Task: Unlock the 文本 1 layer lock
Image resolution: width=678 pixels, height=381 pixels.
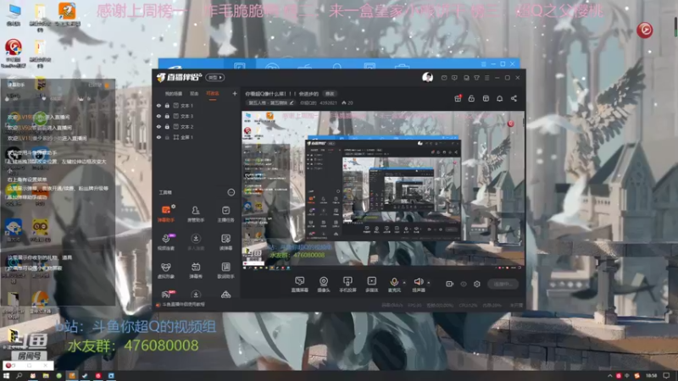Action: pyautogui.click(x=167, y=105)
